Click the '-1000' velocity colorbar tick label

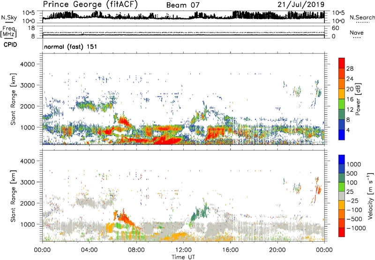pyautogui.click(x=356, y=228)
